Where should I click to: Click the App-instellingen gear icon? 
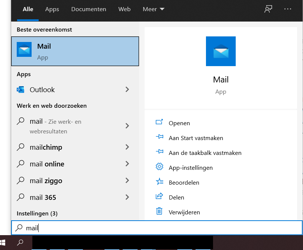(x=159, y=167)
